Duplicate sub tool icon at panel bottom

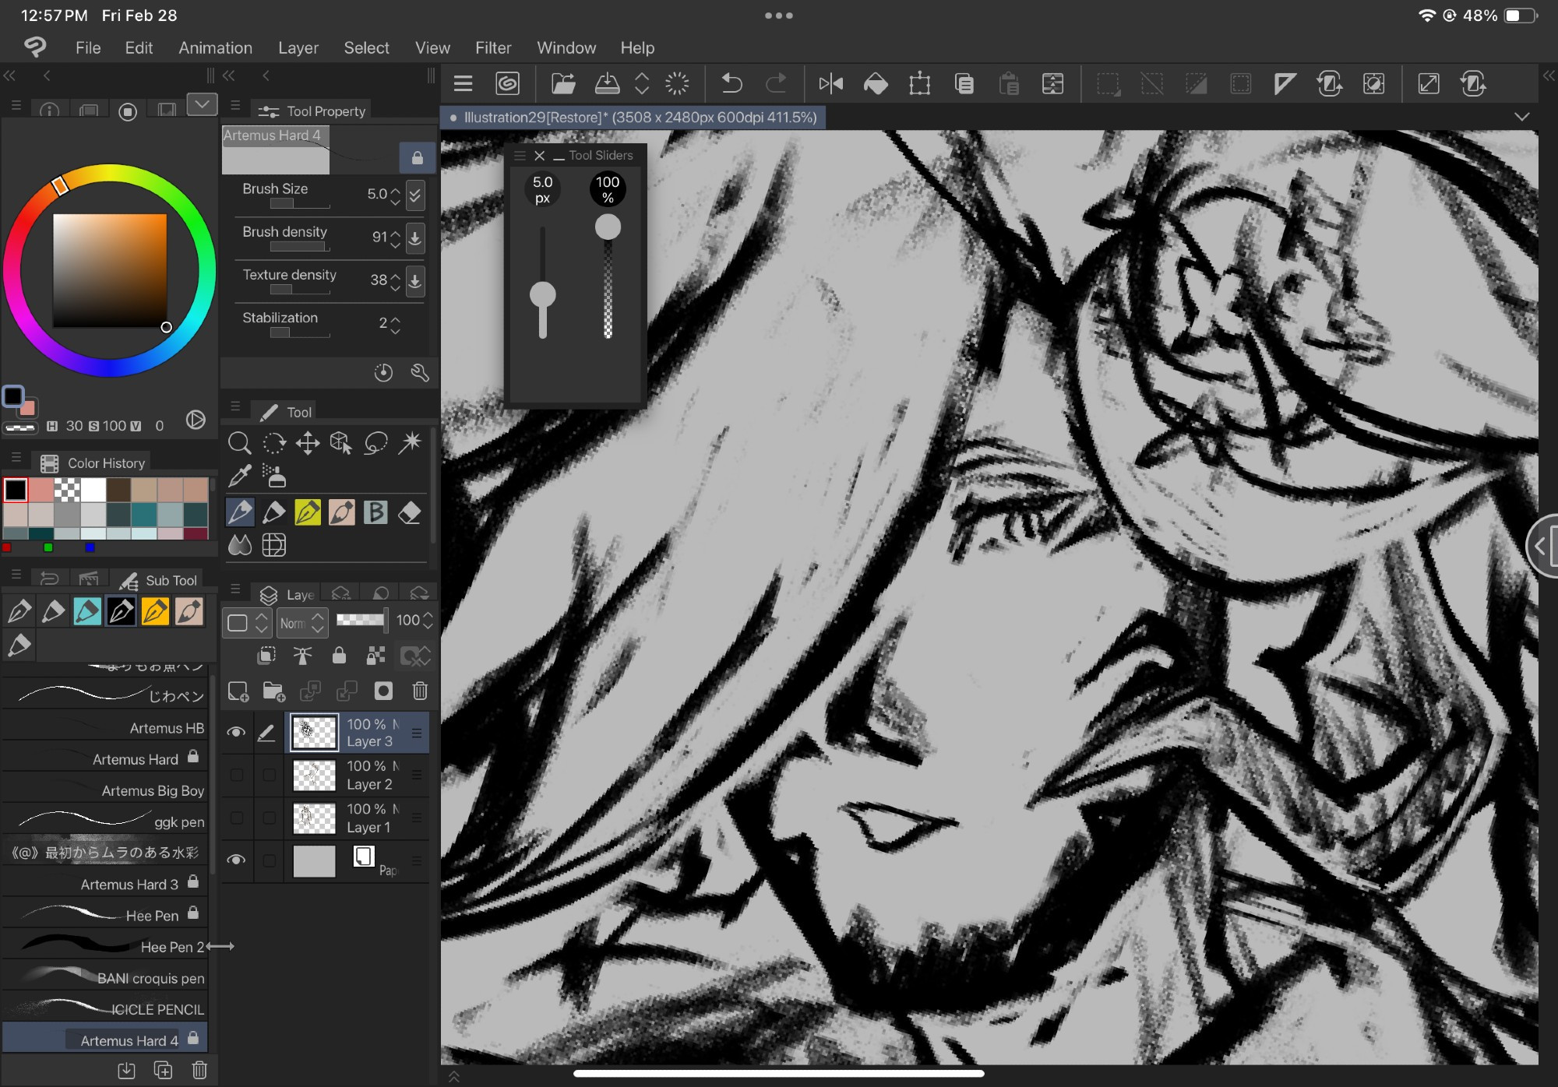pyautogui.click(x=163, y=1070)
